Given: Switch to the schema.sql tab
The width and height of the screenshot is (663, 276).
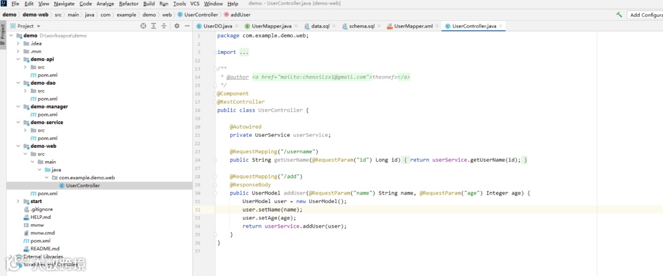Looking at the screenshot, I should pyautogui.click(x=362, y=26).
